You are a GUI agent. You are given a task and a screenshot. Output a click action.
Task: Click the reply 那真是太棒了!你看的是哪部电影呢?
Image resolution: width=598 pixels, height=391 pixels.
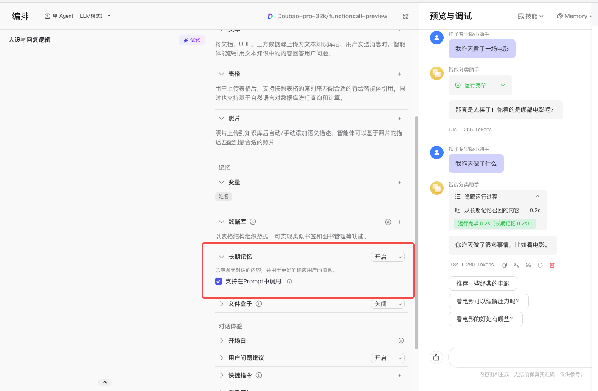coord(506,110)
